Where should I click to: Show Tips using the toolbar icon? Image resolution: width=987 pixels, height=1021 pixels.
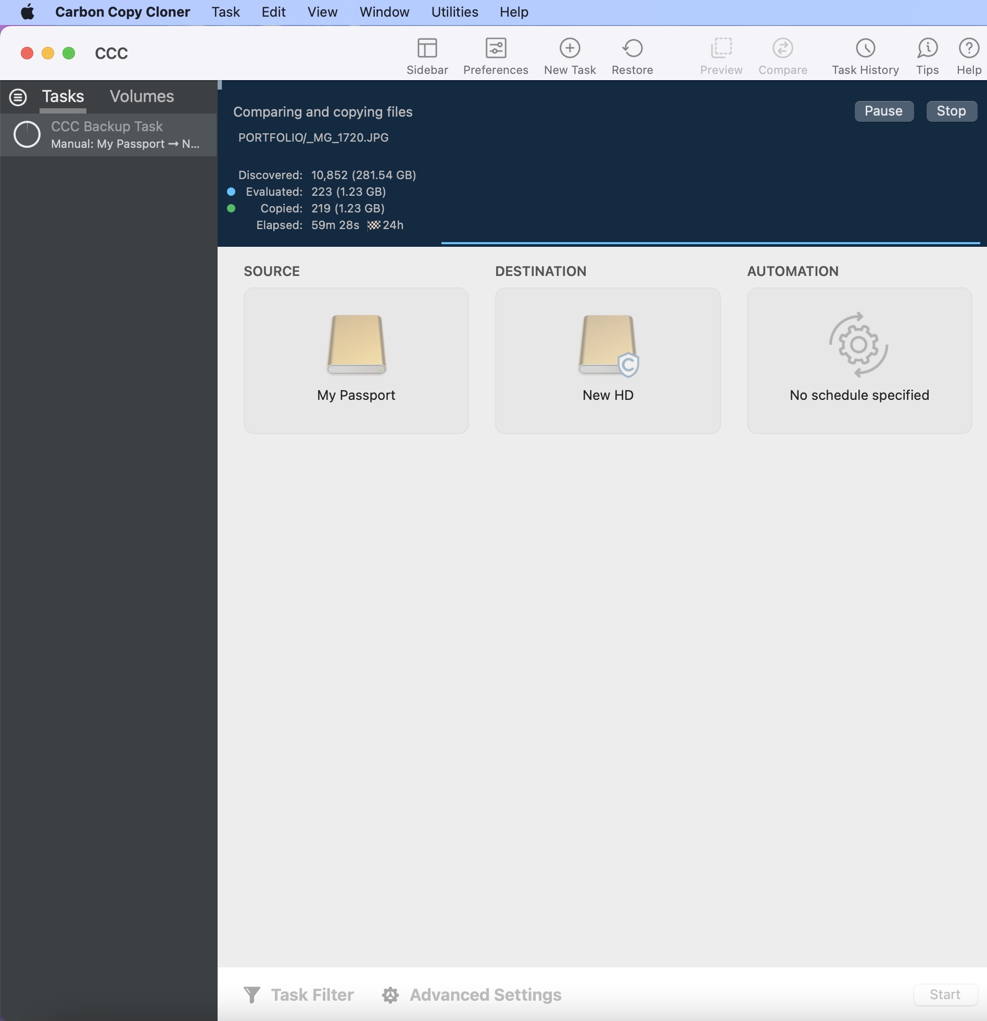click(x=927, y=56)
